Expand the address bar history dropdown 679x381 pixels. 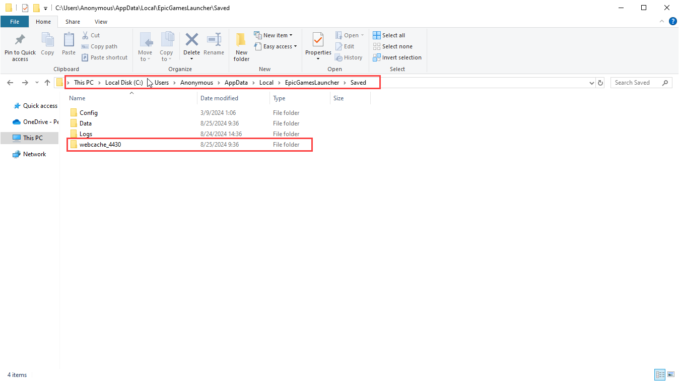coord(591,83)
